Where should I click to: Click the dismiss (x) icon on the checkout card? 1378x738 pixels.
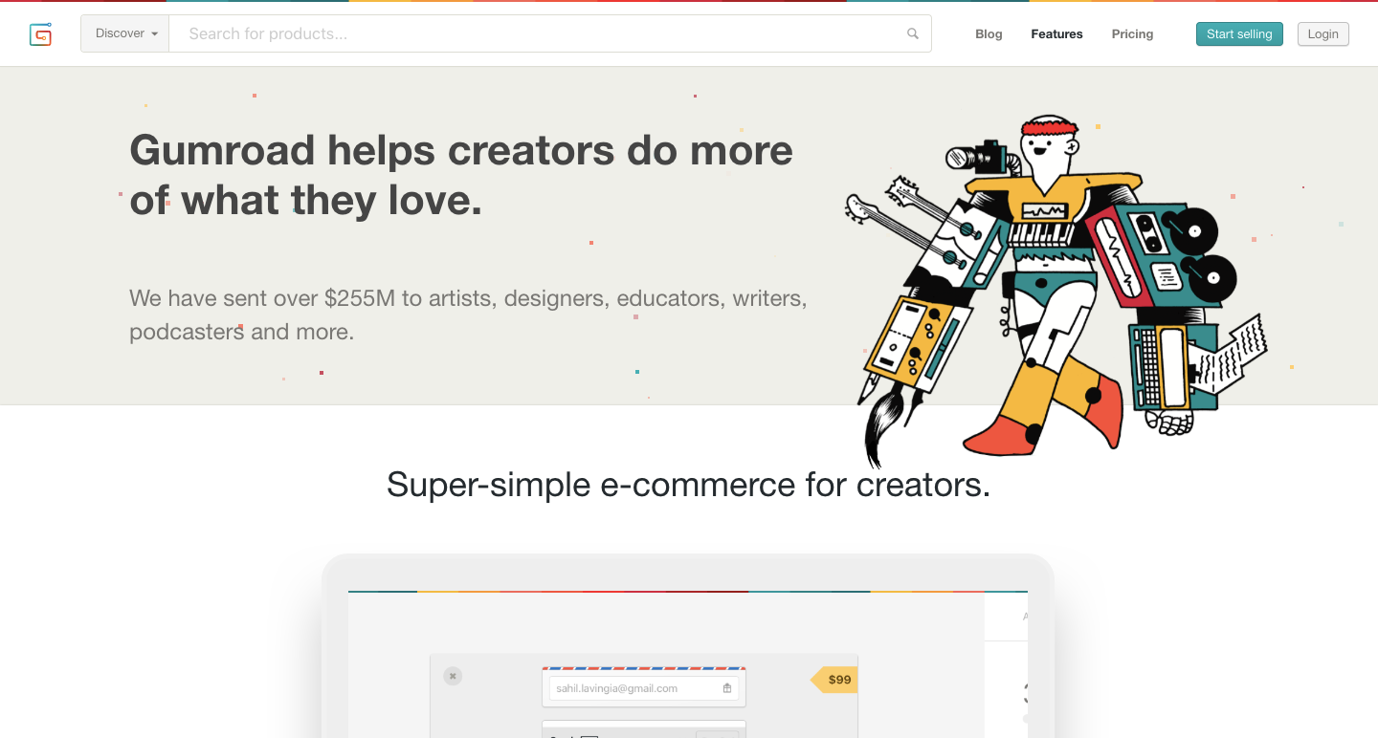(452, 676)
